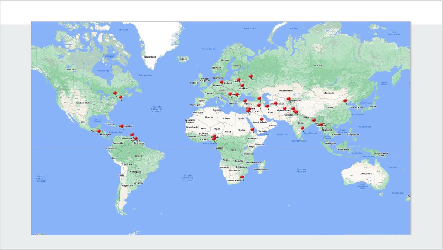Select the Sweden label
Screen dimensions: 443x250
click(x=226, y=60)
